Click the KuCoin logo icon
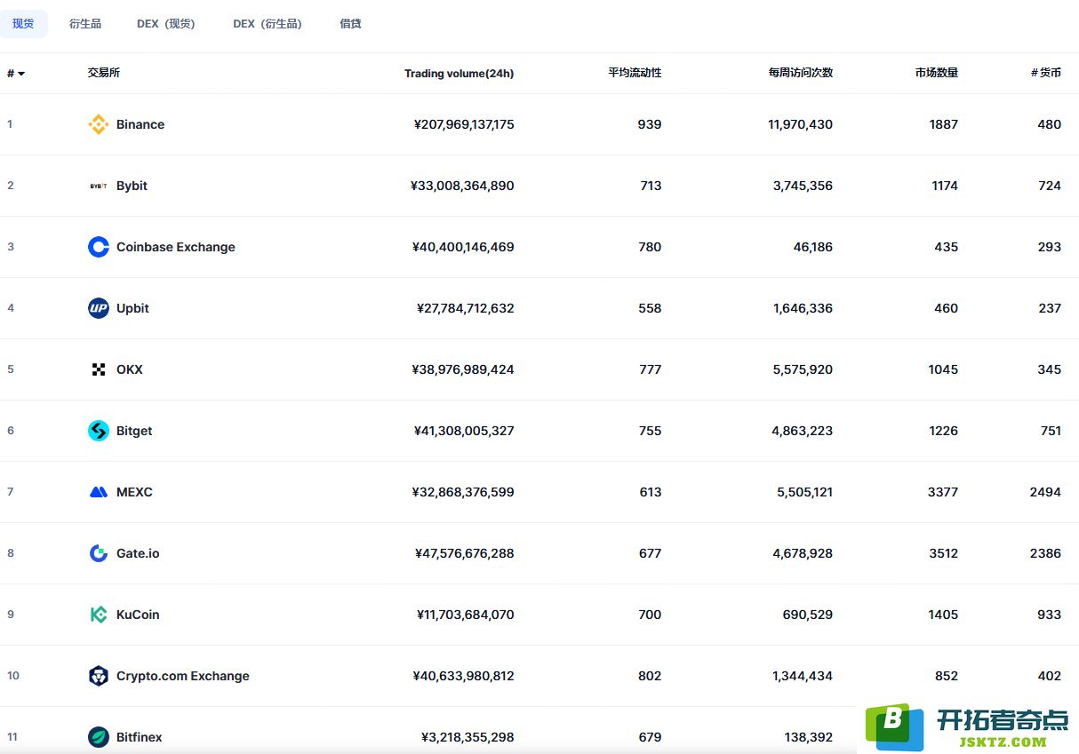Viewport: 1079px width, 754px height. [99, 615]
